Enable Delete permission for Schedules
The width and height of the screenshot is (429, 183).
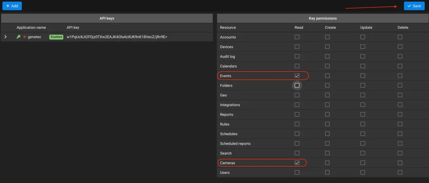400,134
